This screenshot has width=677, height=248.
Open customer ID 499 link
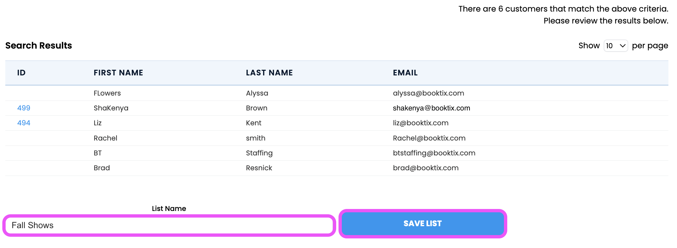pyautogui.click(x=24, y=108)
